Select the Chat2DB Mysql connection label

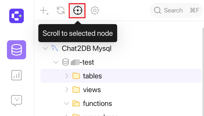click(87, 48)
